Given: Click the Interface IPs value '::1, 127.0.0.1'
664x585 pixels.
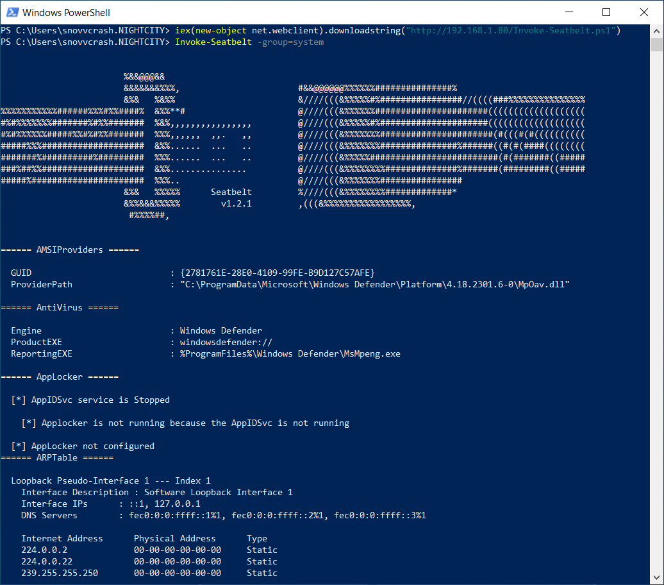Looking at the screenshot, I should (165, 504).
